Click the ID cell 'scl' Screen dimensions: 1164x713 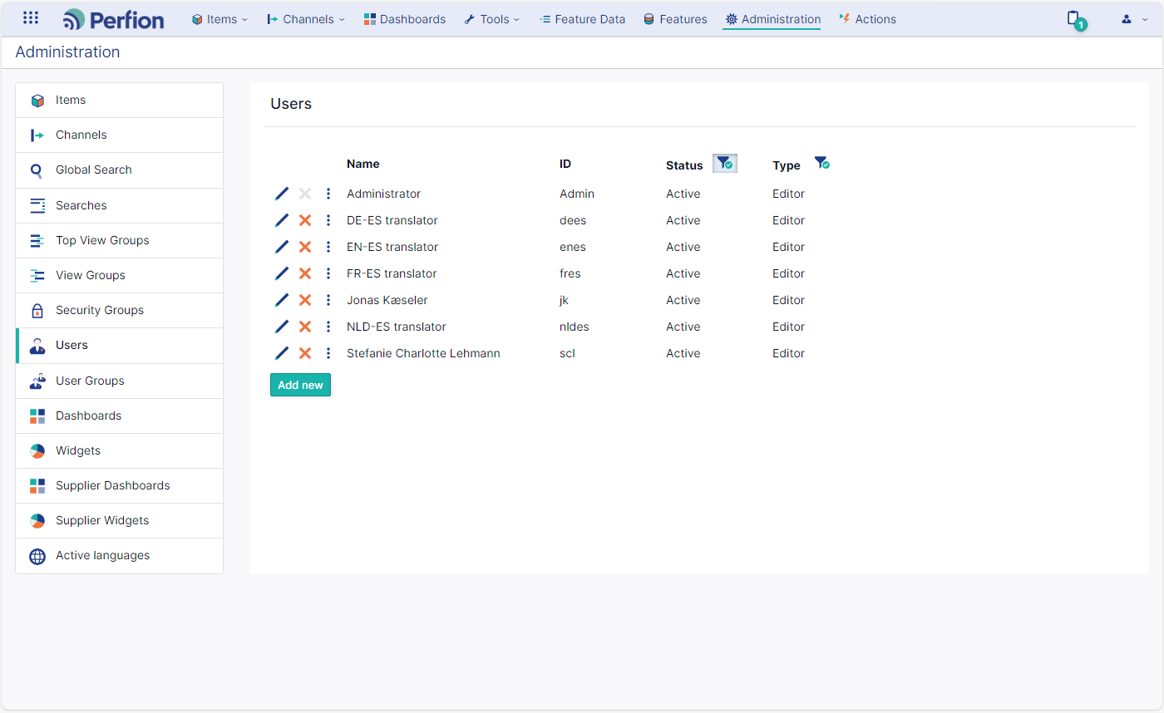click(x=567, y=353)
